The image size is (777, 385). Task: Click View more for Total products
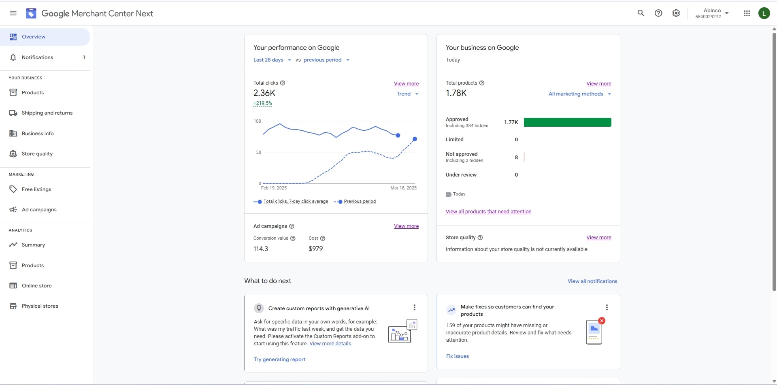click(x=598, y=84)
